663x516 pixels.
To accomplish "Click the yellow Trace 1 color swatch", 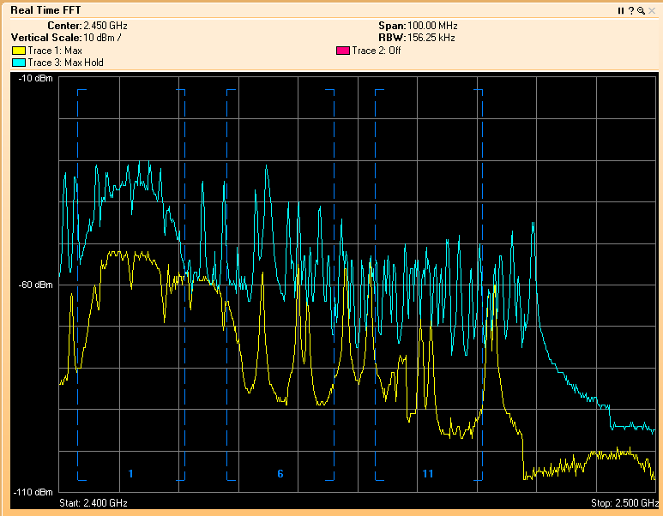I will point(18,51).
